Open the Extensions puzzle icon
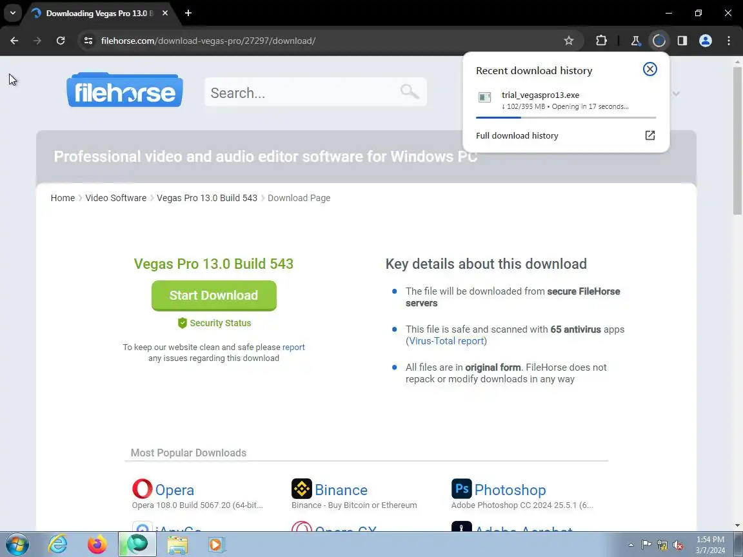 coord(601,41)
